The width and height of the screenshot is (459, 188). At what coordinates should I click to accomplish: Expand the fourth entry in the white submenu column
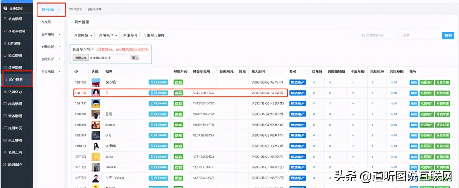[x=51, y=47]
